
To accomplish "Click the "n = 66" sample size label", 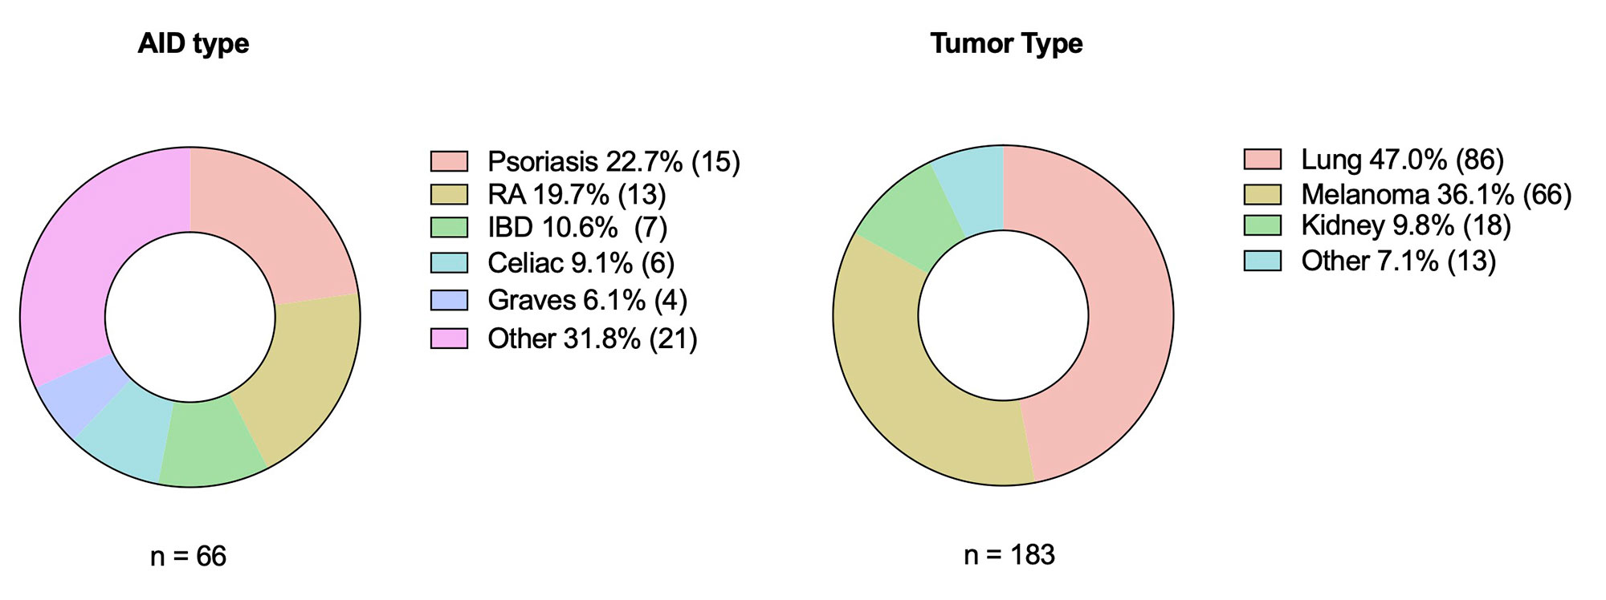I will pos(189,556).
